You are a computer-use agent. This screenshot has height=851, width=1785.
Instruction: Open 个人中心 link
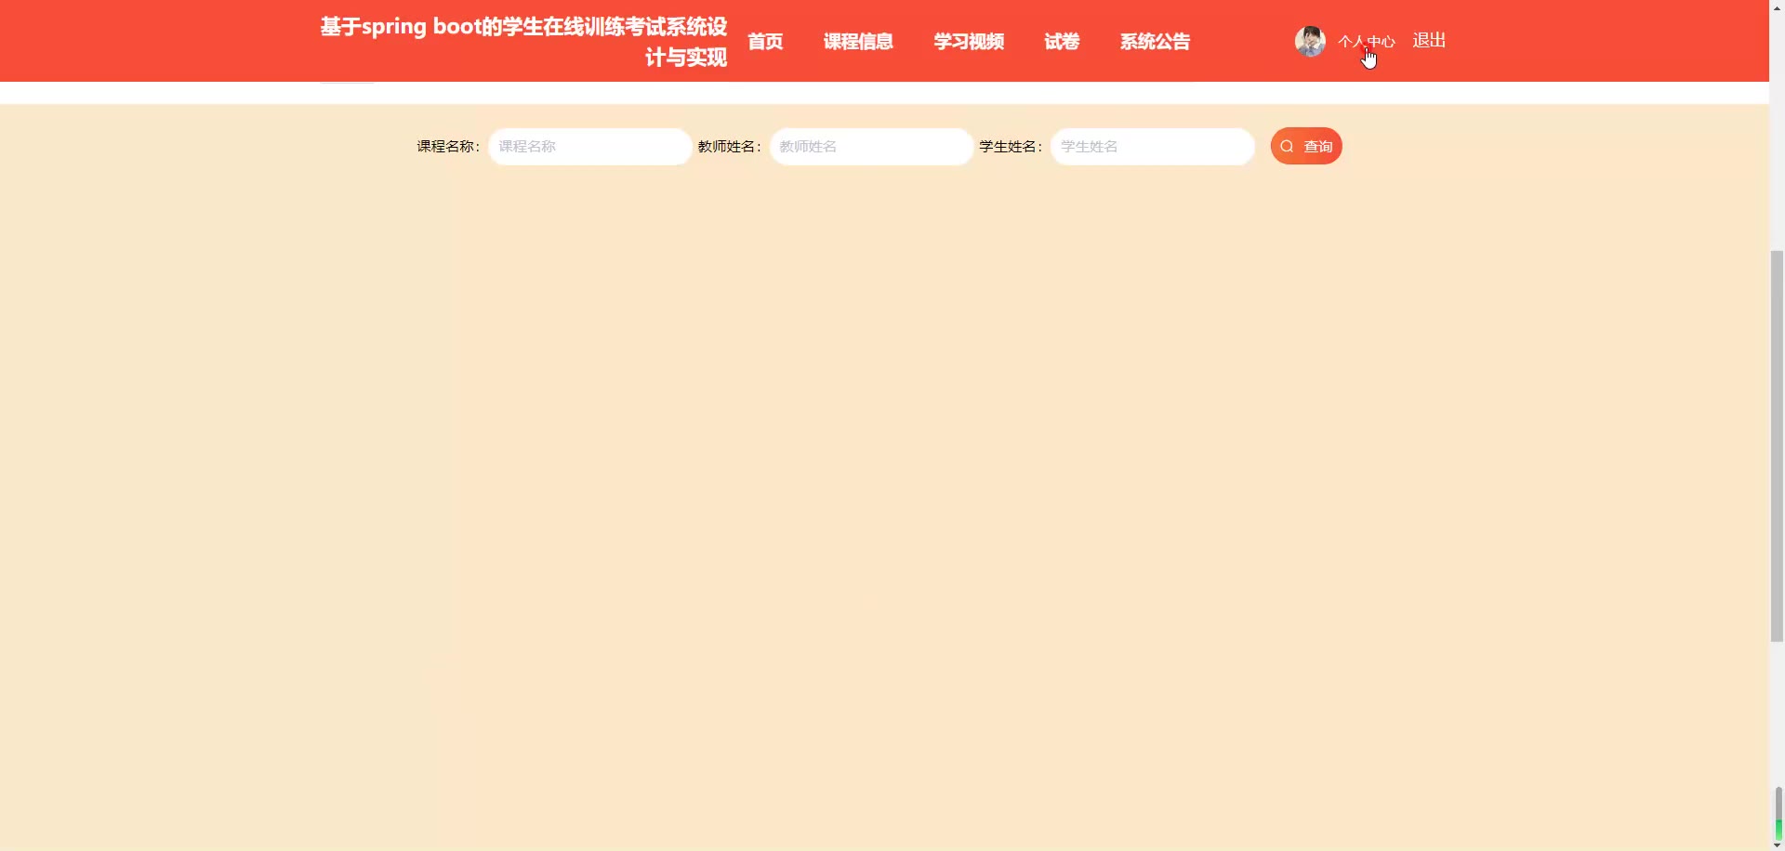tap(1367, 41)
